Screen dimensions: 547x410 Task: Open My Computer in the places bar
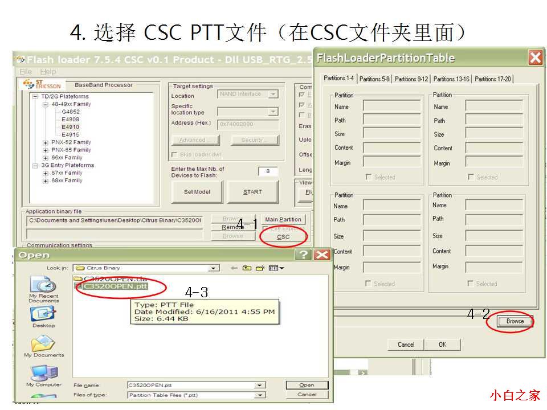[x=44, y=376]
